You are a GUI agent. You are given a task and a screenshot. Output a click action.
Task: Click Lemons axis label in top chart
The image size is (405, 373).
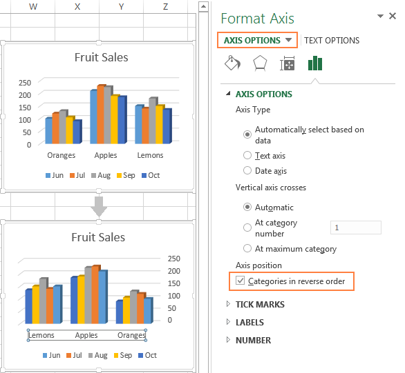151,155
